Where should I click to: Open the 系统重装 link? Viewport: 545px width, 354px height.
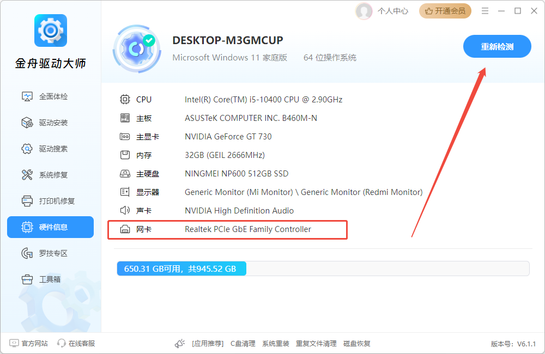[x=276, y=344]
